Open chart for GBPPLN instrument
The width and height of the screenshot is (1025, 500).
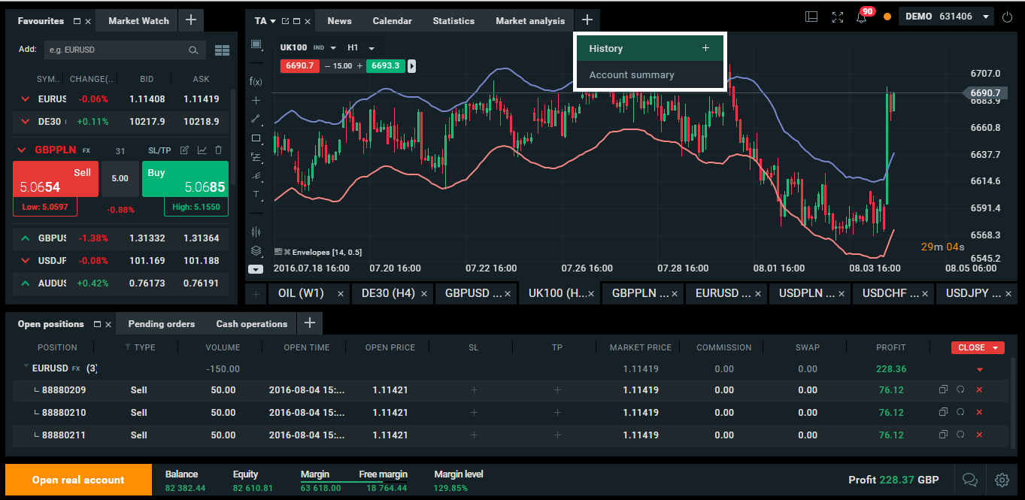tap(202, 150)
